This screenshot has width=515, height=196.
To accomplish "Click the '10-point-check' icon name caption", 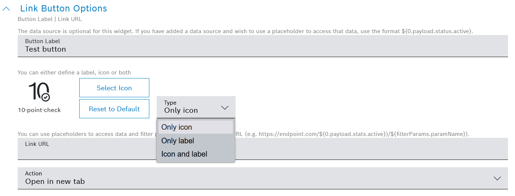I will 39,110.
